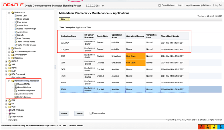The width and height of the screenshot is (224, 130).
Task: Click the Traffic Throttle Groups page icon
Action: [x=16, y=45]
